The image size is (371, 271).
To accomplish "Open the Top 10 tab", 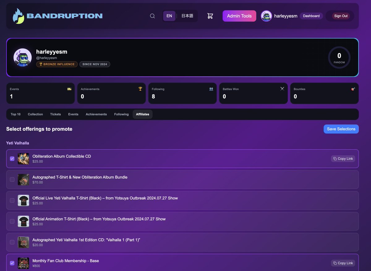I will click(15, 114).
